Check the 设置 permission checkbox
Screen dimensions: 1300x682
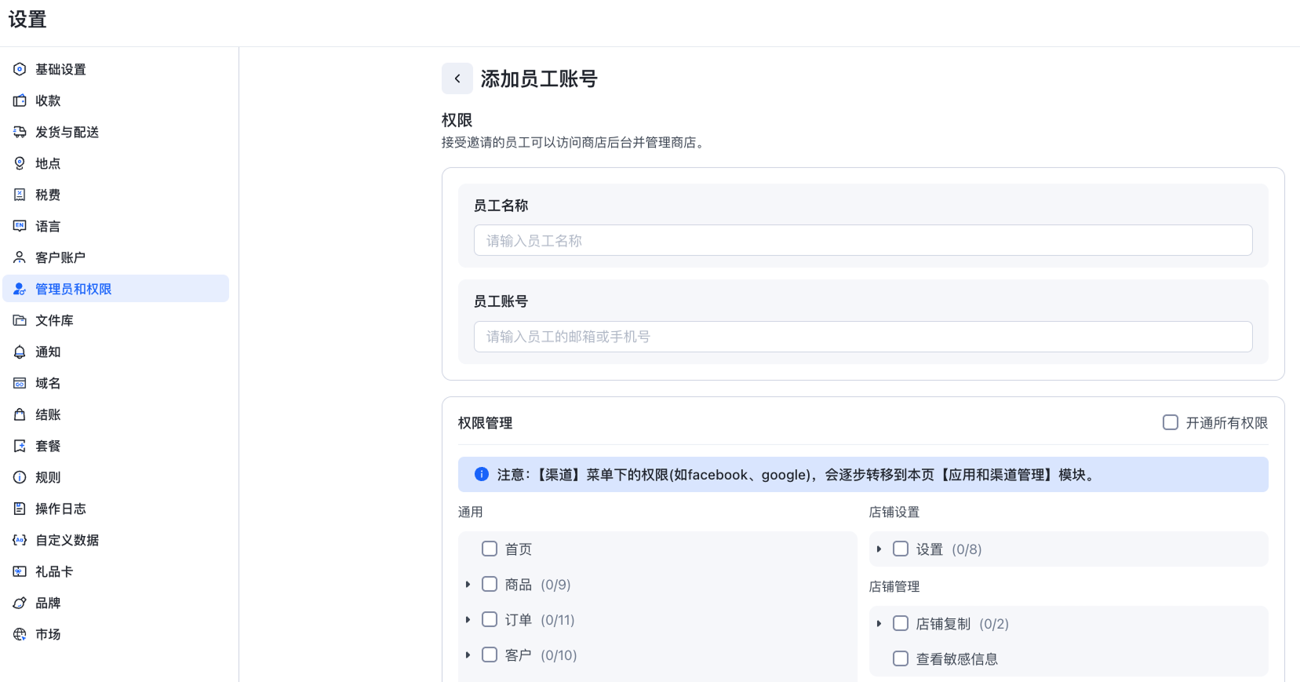901,549
